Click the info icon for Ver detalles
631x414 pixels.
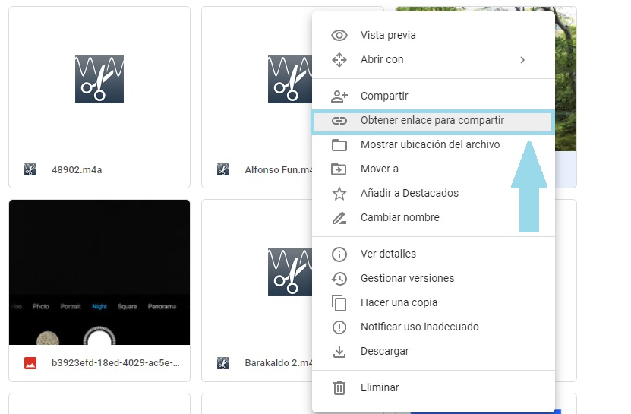pos(339,254)
